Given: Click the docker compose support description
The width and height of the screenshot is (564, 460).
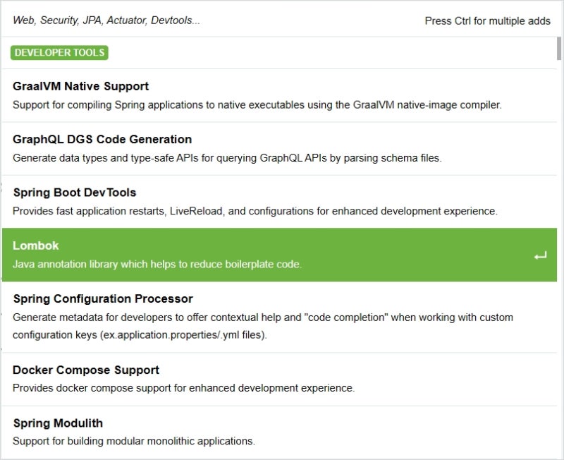Looking at the screenshot, I should (x=183, y=388).
